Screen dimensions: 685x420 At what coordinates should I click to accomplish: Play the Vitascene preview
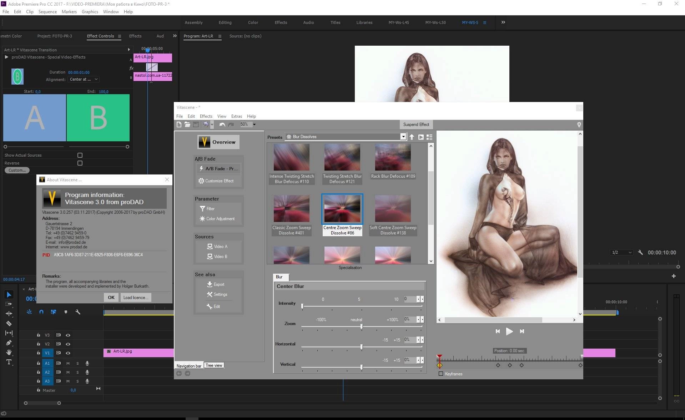[x=509, y=331]
